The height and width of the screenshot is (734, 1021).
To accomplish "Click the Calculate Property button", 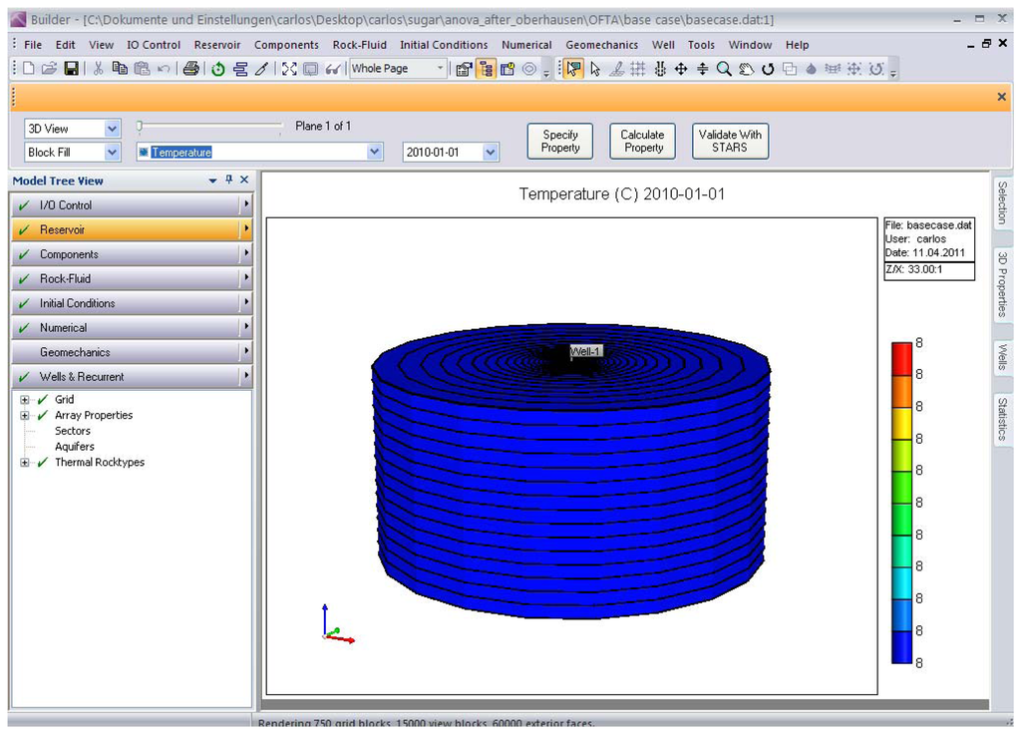I will tap(642, 142).
